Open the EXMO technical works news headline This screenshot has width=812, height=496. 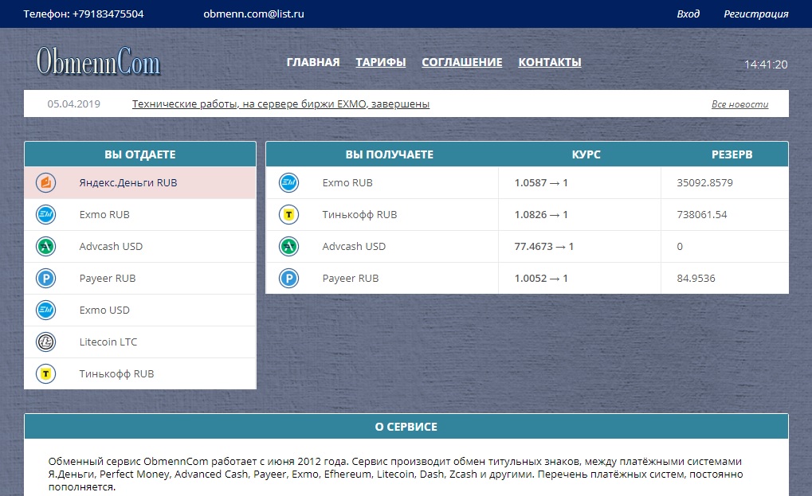pyautogui.click(x=280, y=103)
